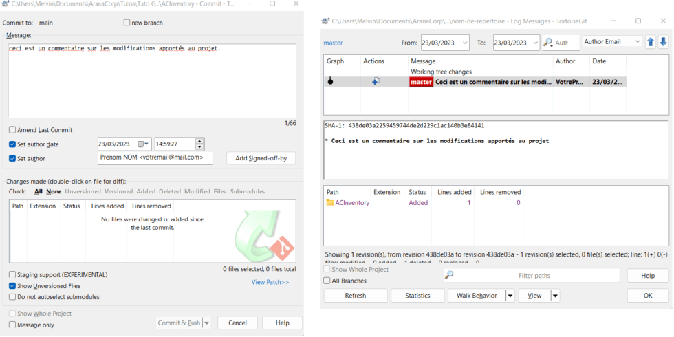The image size is (674, 337).
Task: Expand the Walk Behavior dropdown arrow
Action: 510,296
